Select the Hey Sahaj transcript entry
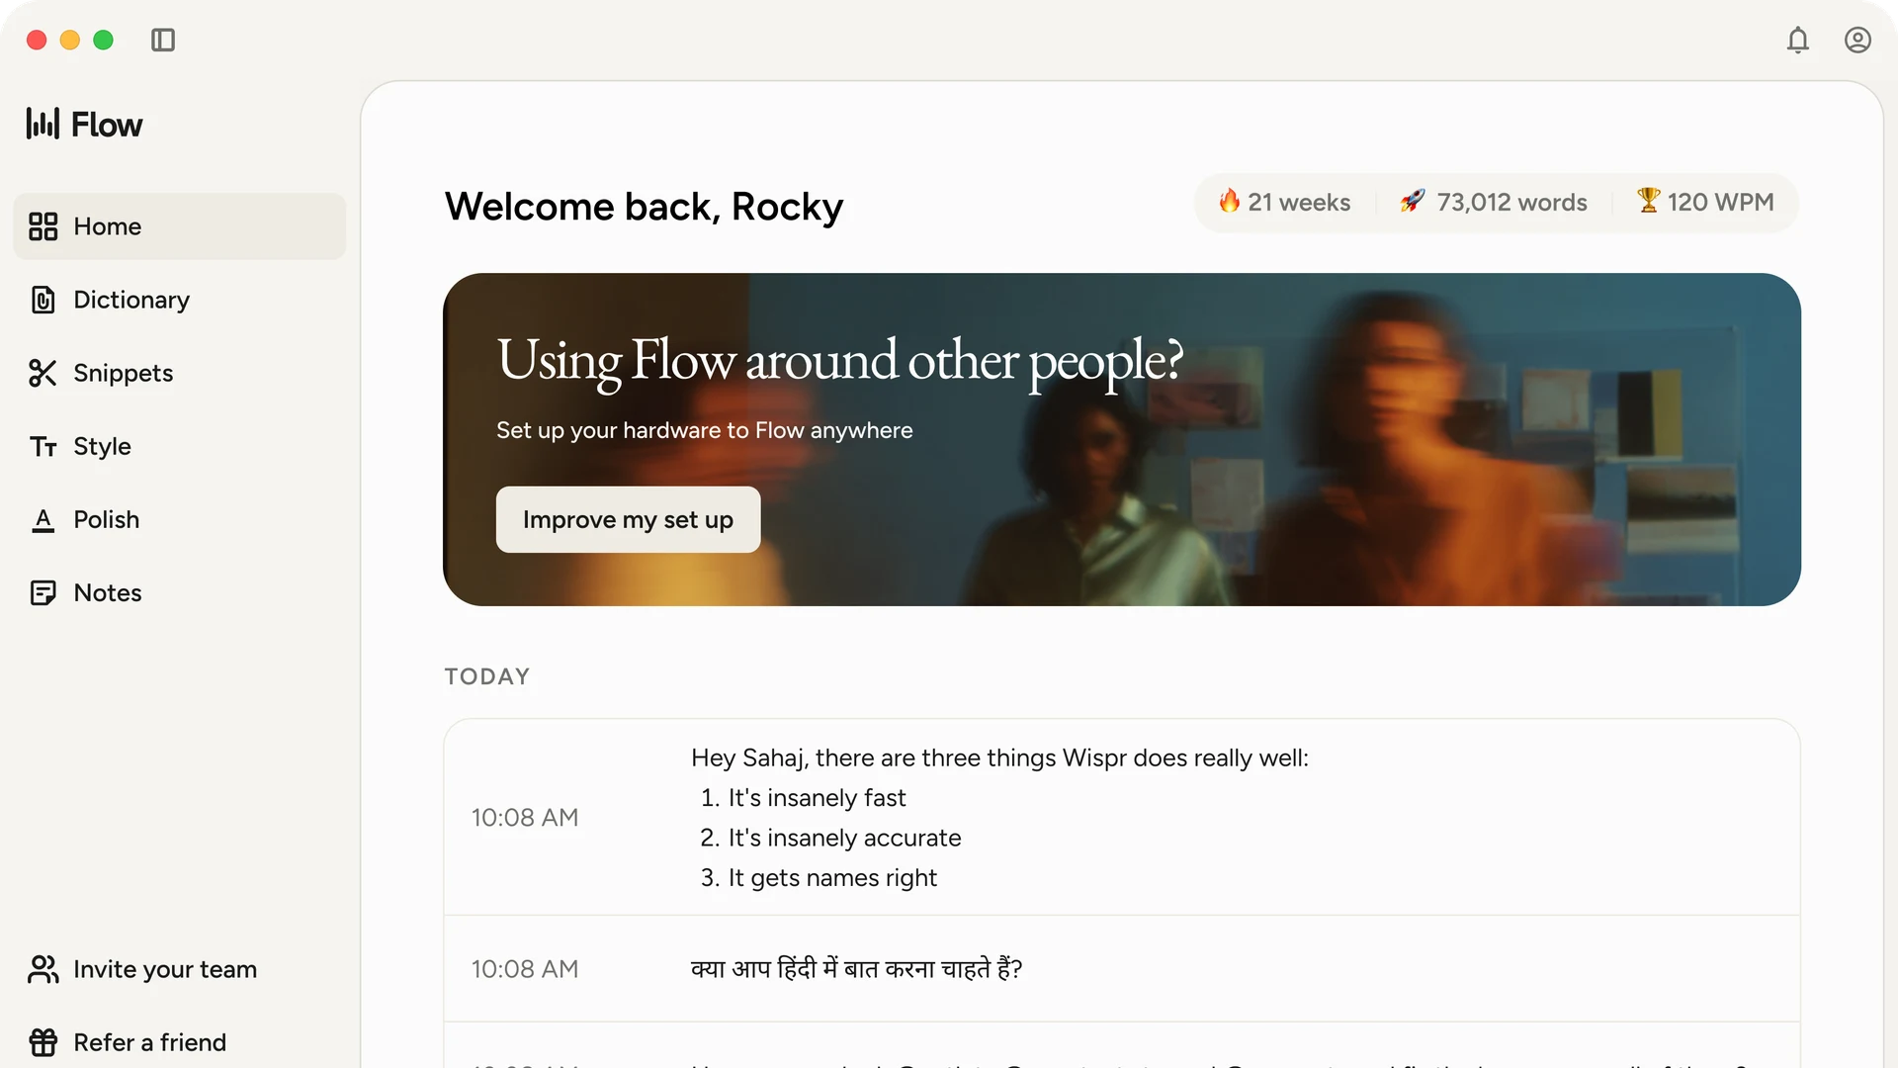1898x1068 pixels. click(1121, 818)
